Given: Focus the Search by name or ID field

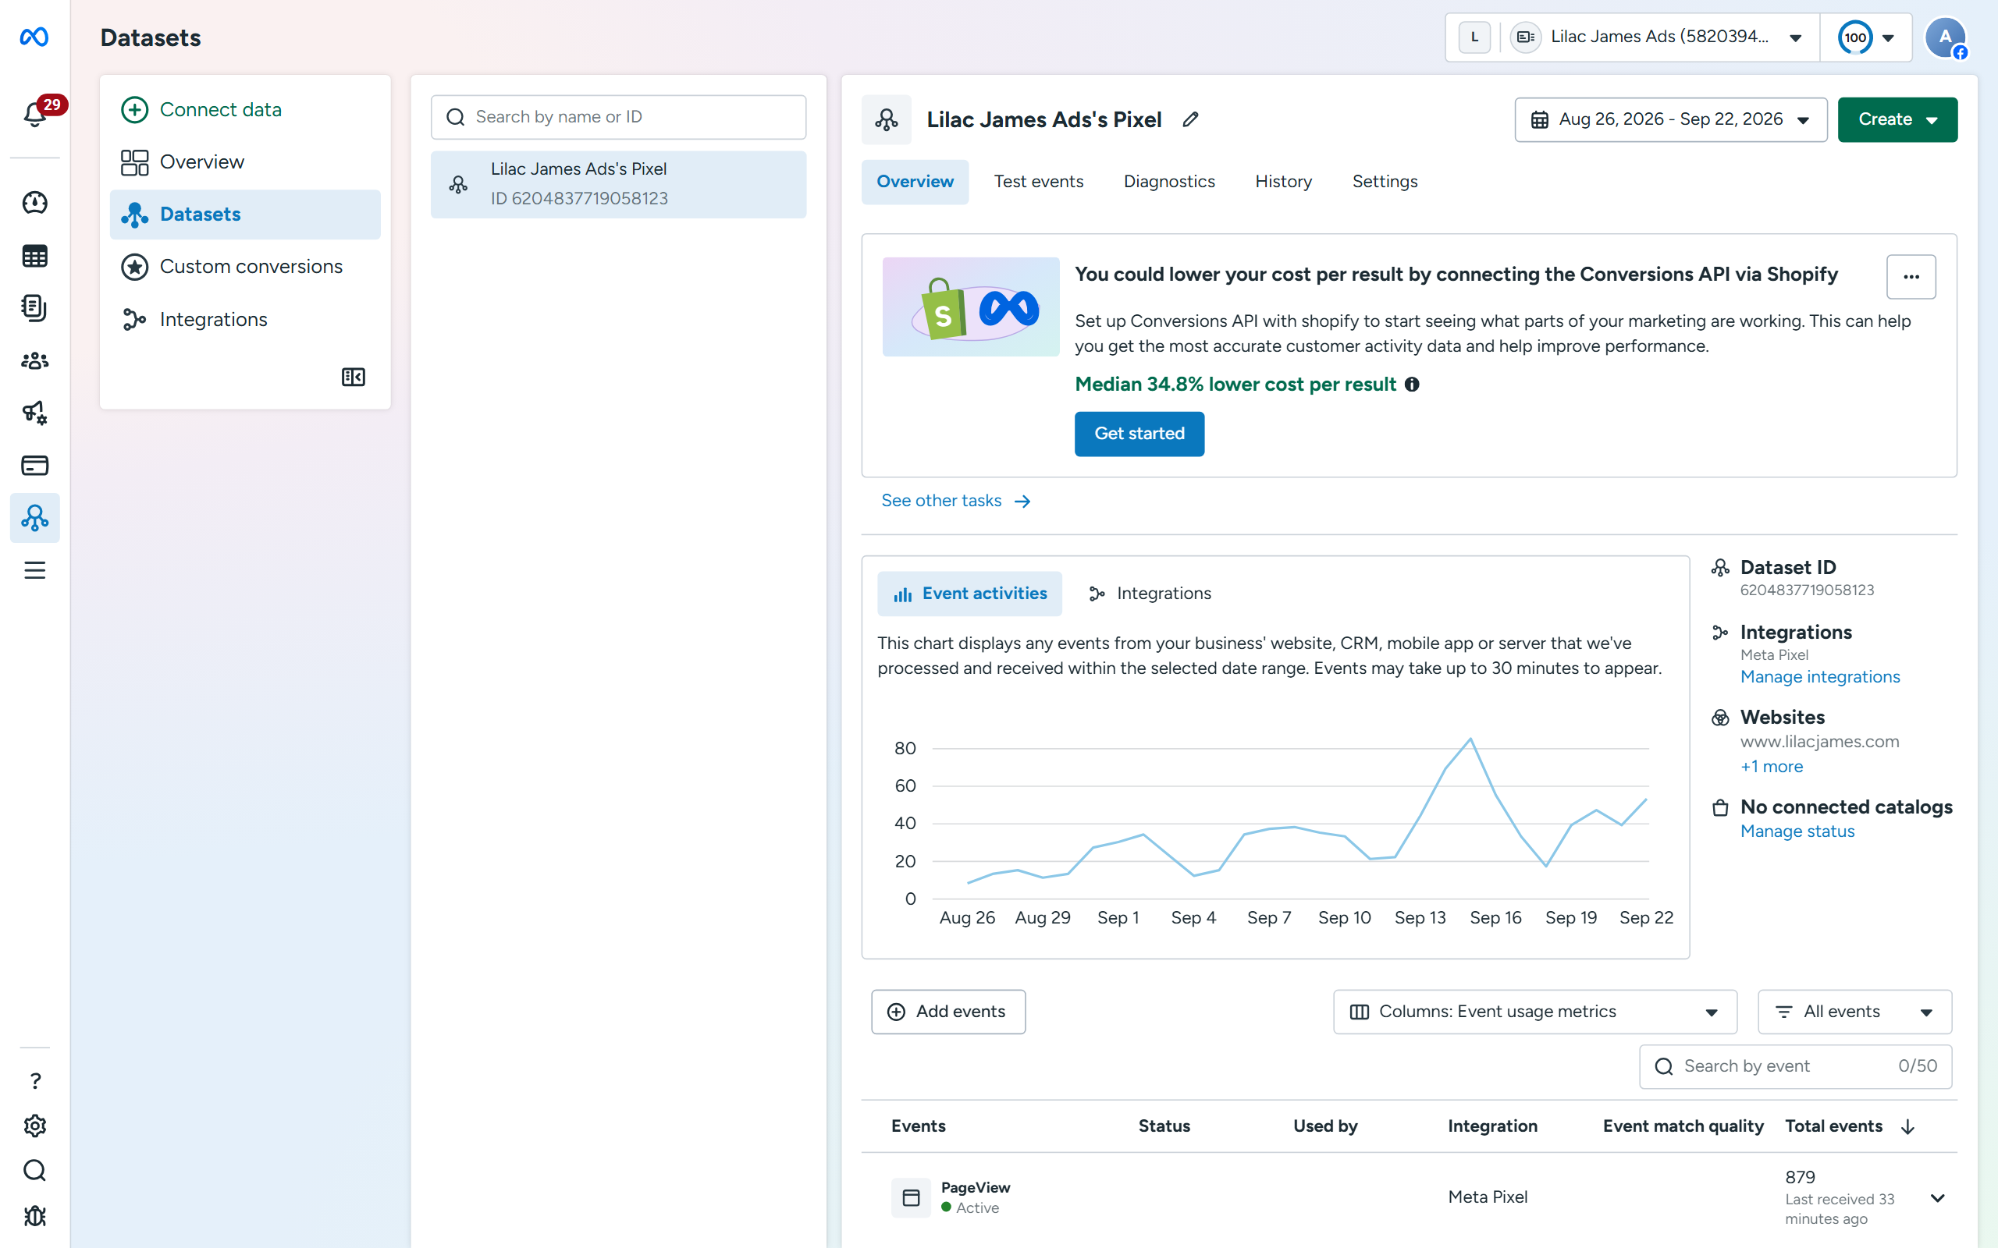Looking at the screenshot, I should (x=617, y=117).
